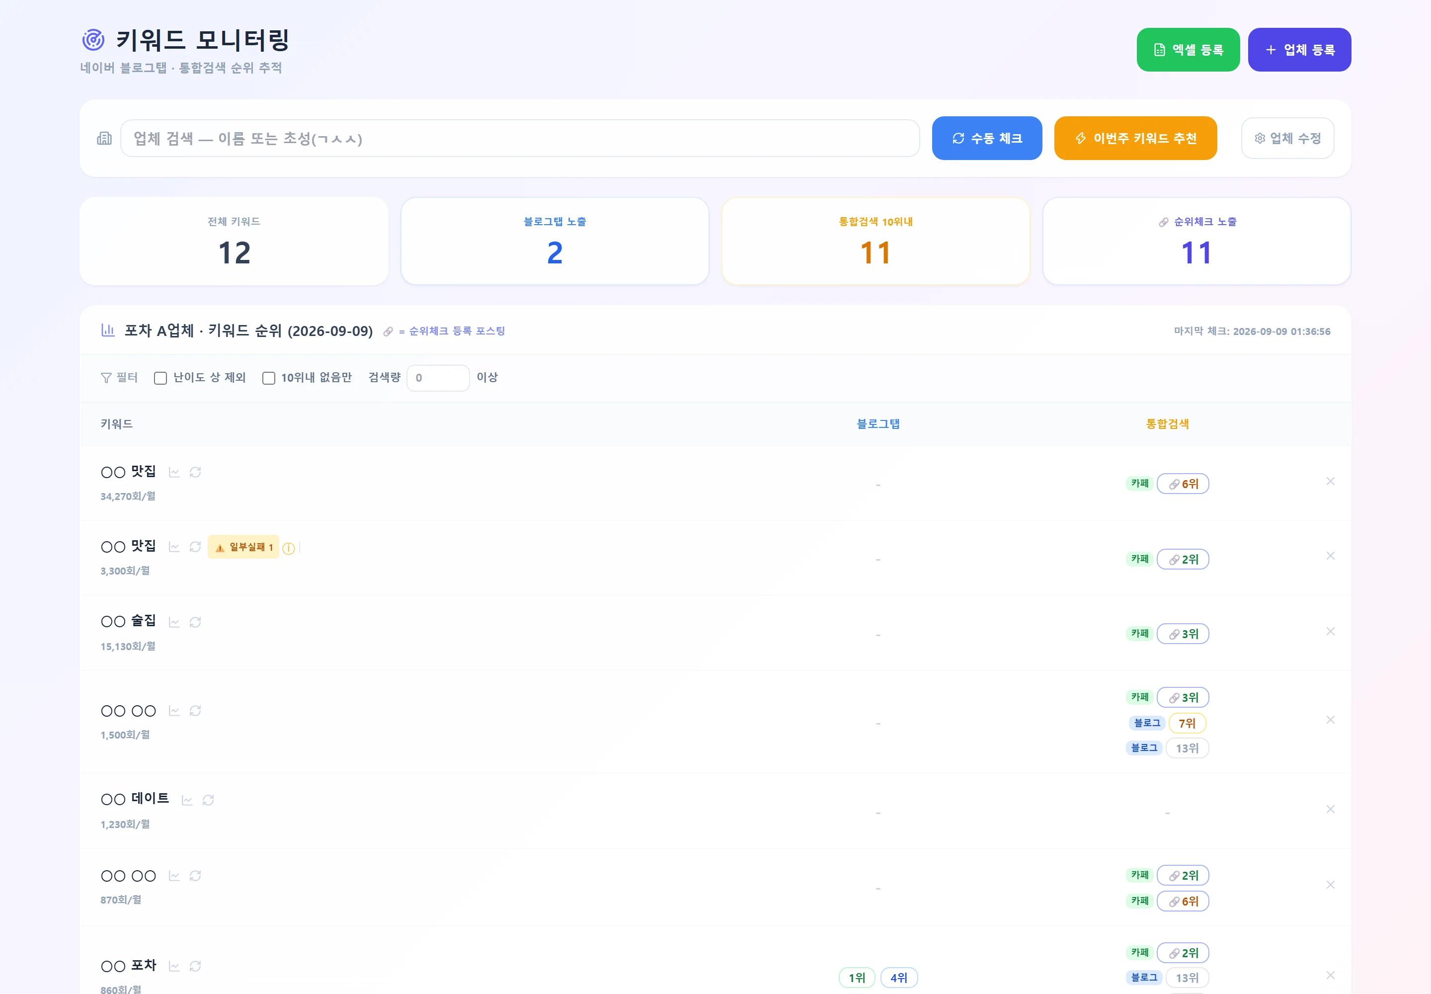
Task: Click 마지막 체크: 2026-09-09 01:36:56 text
Action: point(1252,331)
